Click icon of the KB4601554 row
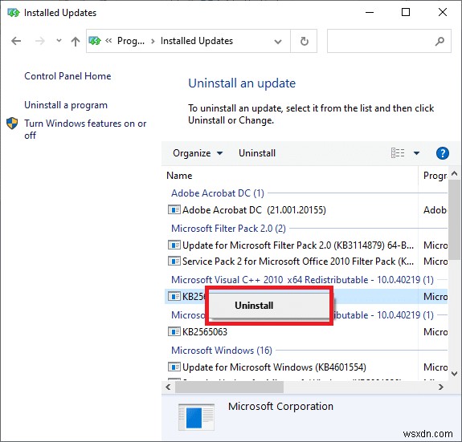This screenshot has height=442, width=462. 174,367
